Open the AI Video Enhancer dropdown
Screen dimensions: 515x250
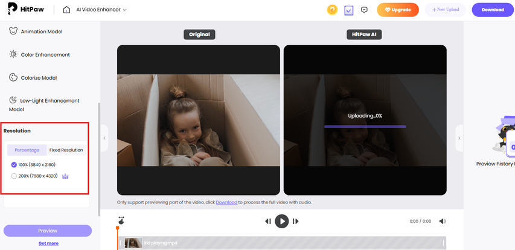[x=101, y=10]
